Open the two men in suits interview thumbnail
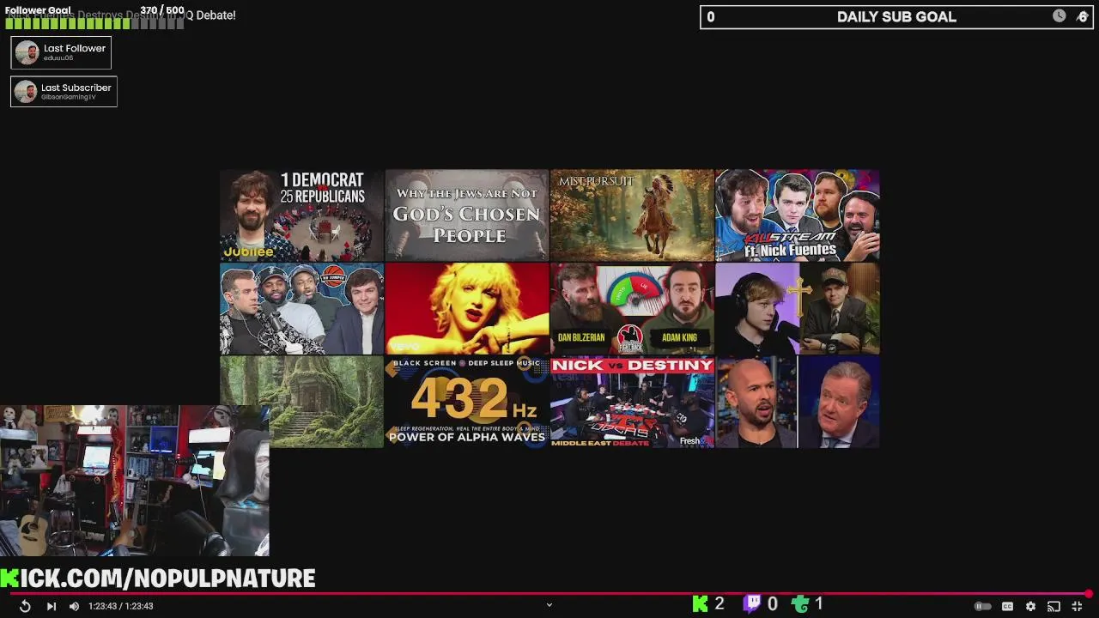 tap(797, 402)
